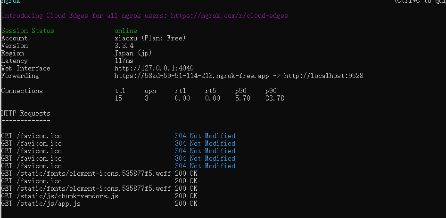This screenshot has height=218, width=446.
Task: Open the Web Interface URL 127.0.0.1:4040
Action: [154, 68]
